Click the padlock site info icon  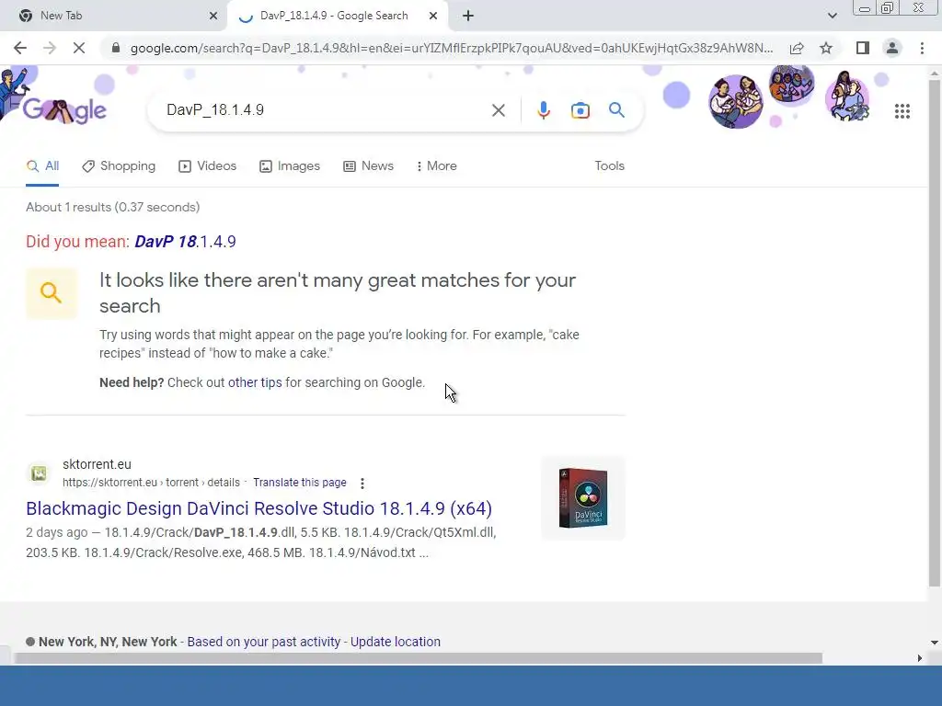116,48
